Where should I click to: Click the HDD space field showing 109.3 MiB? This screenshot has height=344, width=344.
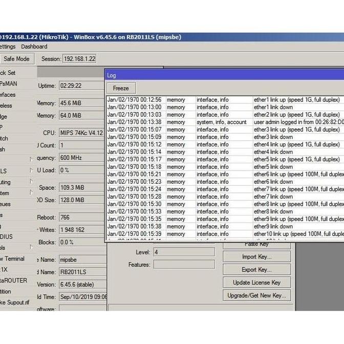click(x=81, y=187)
